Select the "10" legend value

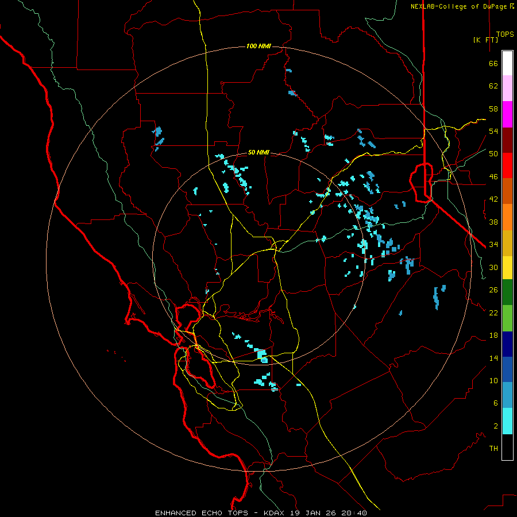(493, 380)
